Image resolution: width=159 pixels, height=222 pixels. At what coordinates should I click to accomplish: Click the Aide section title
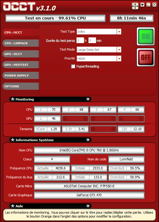tap(19, 206)
